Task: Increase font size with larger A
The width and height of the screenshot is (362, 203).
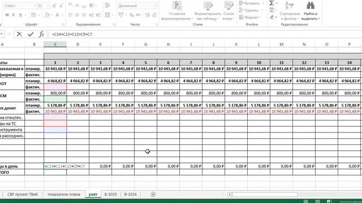Action: 54,6
